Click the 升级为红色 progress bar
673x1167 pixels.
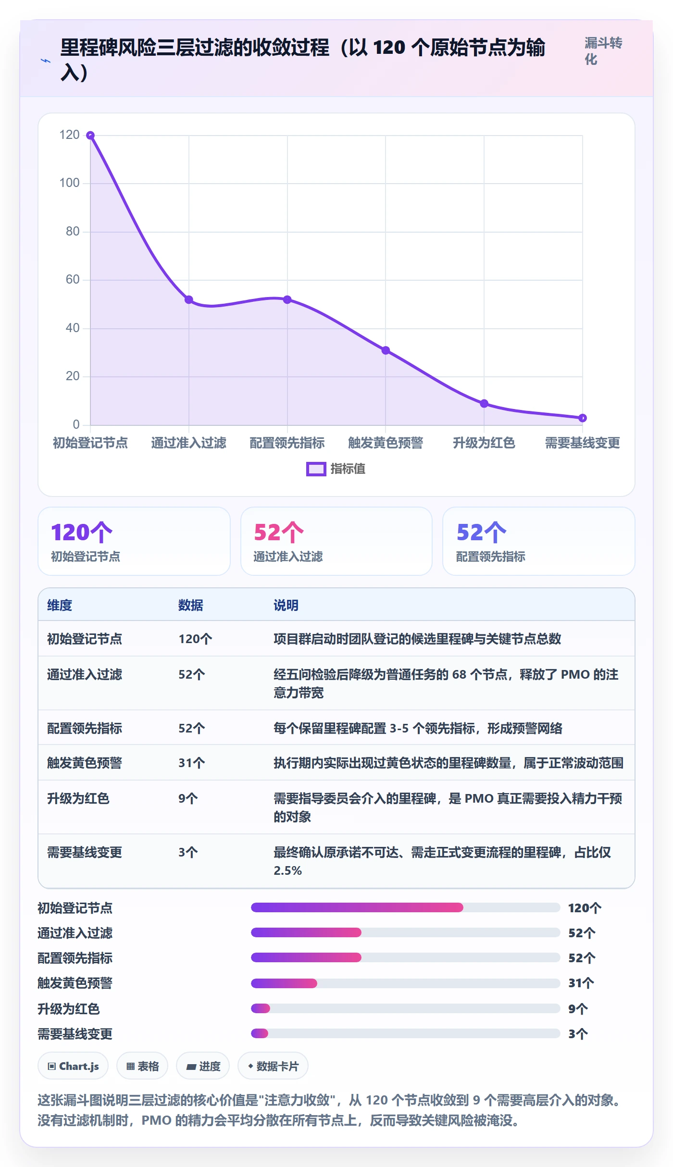[x=405, y=1008]
